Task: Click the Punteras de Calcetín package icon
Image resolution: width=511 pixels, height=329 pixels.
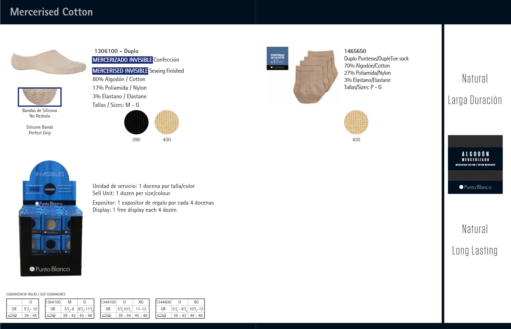Action: pyautogui.click(x=277, y=58)
